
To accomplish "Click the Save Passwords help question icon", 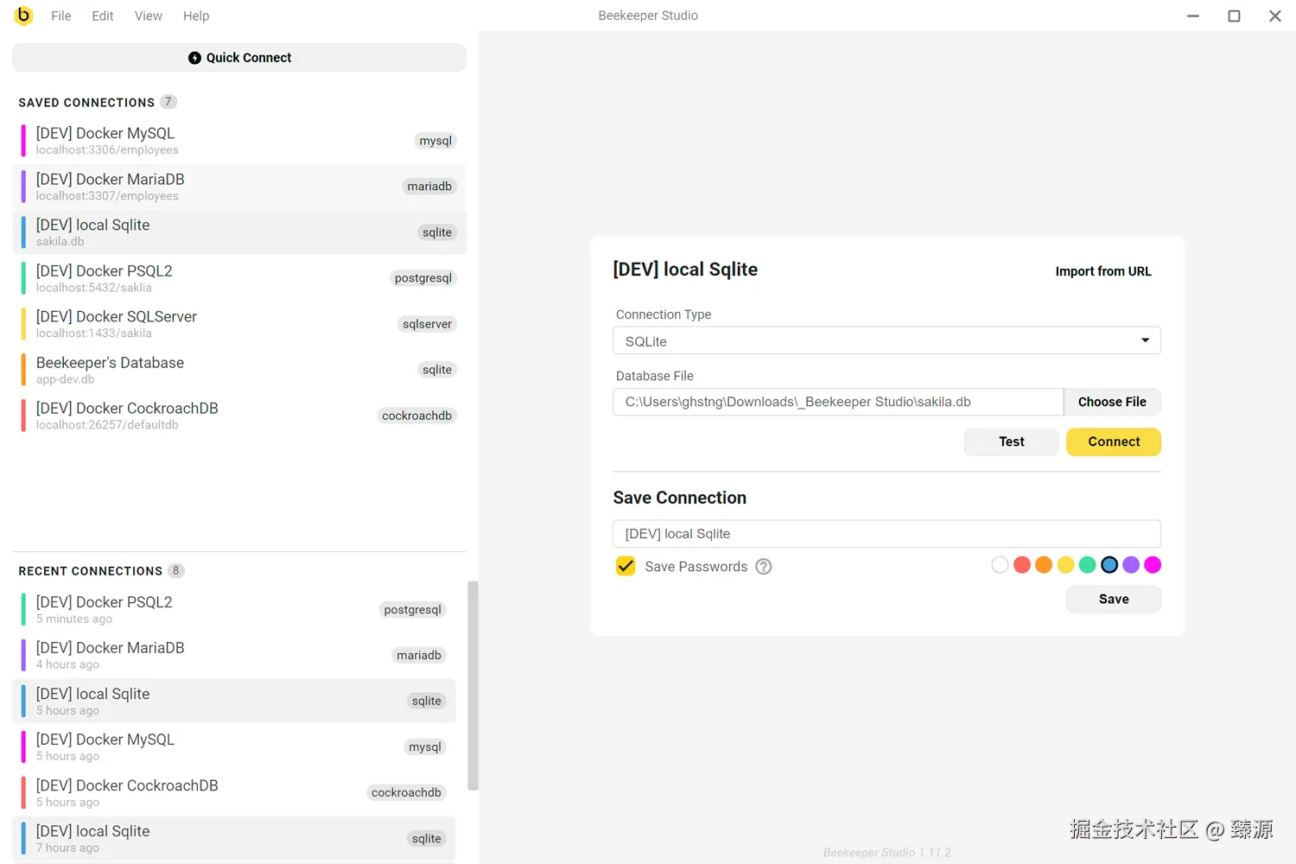I will tap(764, 567).
